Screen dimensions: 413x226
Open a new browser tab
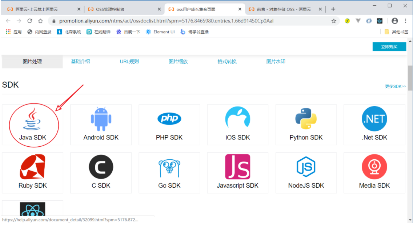click(x=333, y=9)
